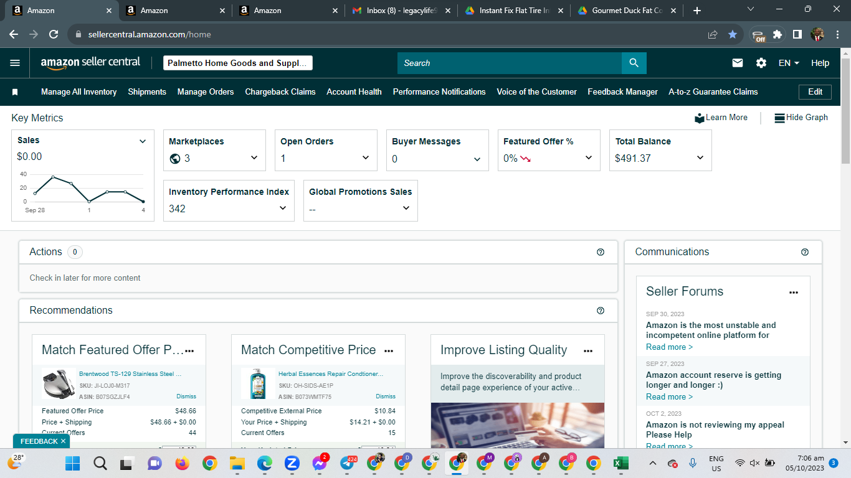Image resolution: width=851 pixels, height=478 pixels.
Task: Open Chrome extensions puzzle icon
Action: click(x=777, y=34)
